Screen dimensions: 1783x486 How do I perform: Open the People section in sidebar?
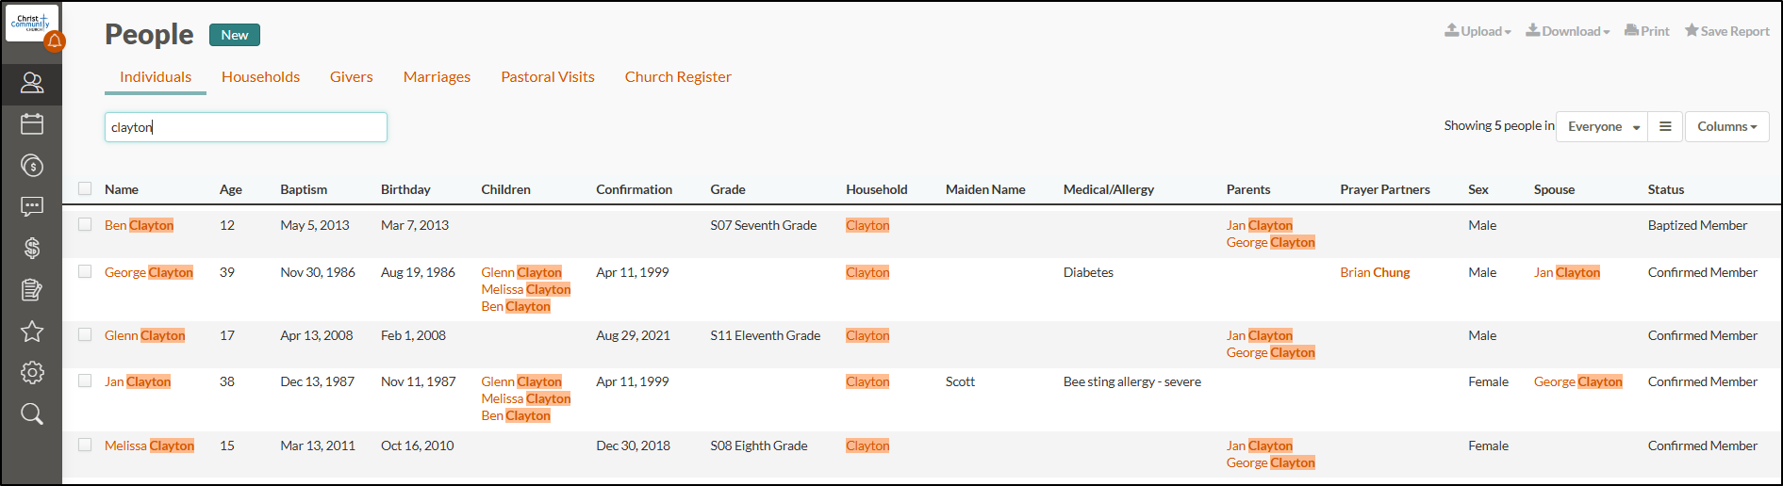coord(32,83)
